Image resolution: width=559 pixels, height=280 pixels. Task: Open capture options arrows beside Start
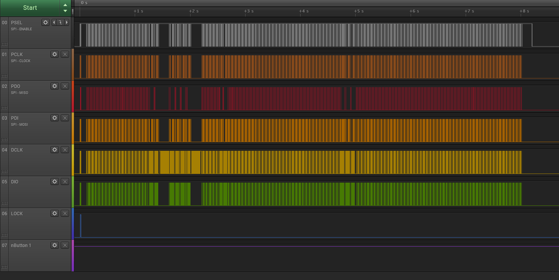pos(65,8)
